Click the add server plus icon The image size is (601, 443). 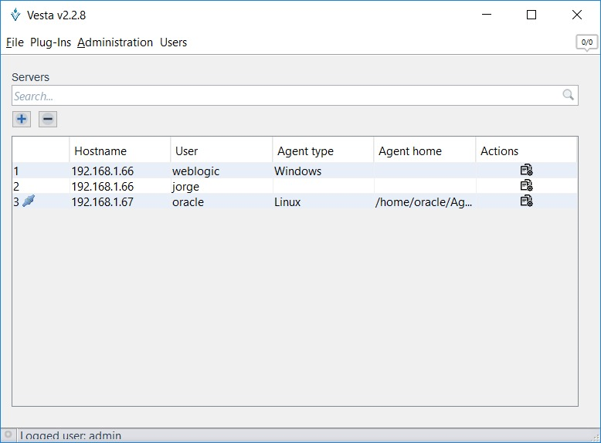click(x=22, y=119)
